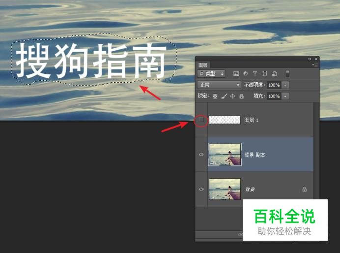The height and width of the screenshot is (253, 340).
Task: Open the 正常 blend mode dropdown
Action: (x=219, y=85)
